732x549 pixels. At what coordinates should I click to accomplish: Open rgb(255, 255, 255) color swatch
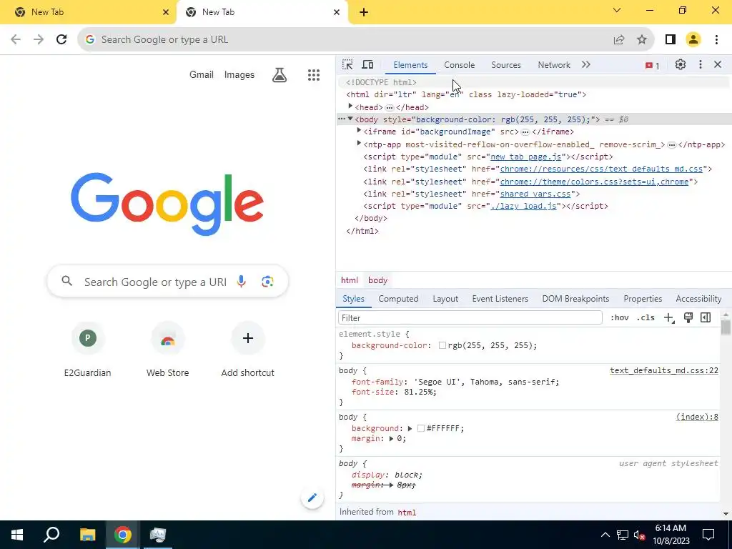point(442,345)
